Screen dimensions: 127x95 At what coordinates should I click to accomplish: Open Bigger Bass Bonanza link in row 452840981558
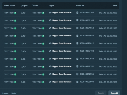pos(62,28)
